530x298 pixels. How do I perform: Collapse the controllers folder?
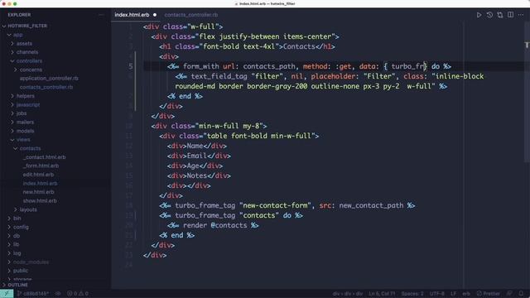30,60
